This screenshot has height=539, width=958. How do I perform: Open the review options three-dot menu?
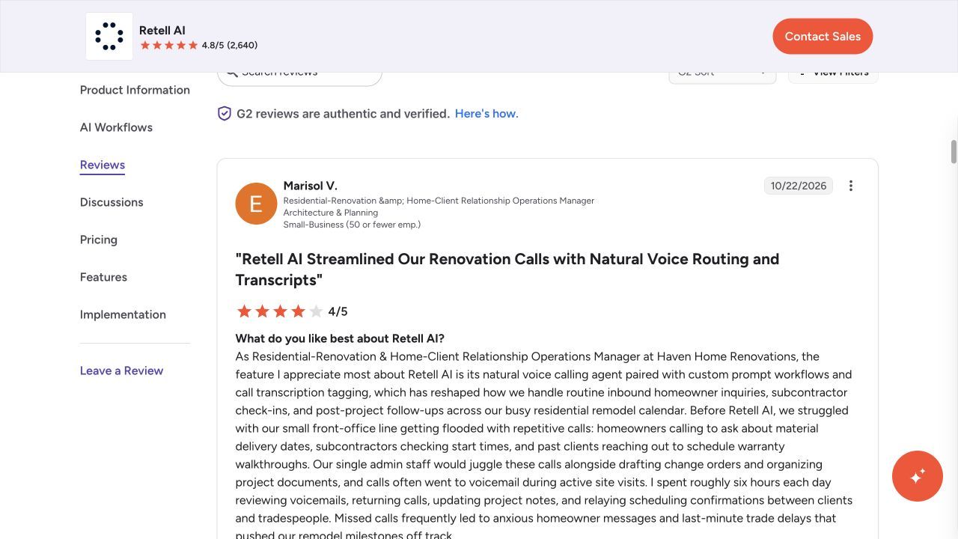click(x=851, y=186)
